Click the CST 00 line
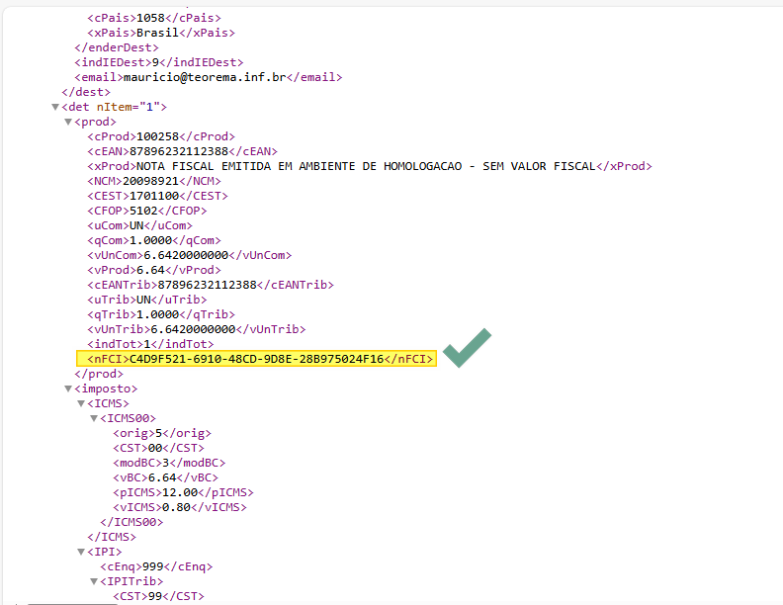The height and width of the screenshot is (605, 783). pos(158,448)
